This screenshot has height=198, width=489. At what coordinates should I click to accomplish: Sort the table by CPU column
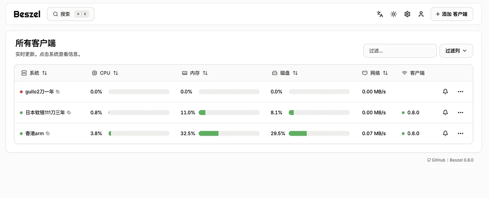pos(105,73)
